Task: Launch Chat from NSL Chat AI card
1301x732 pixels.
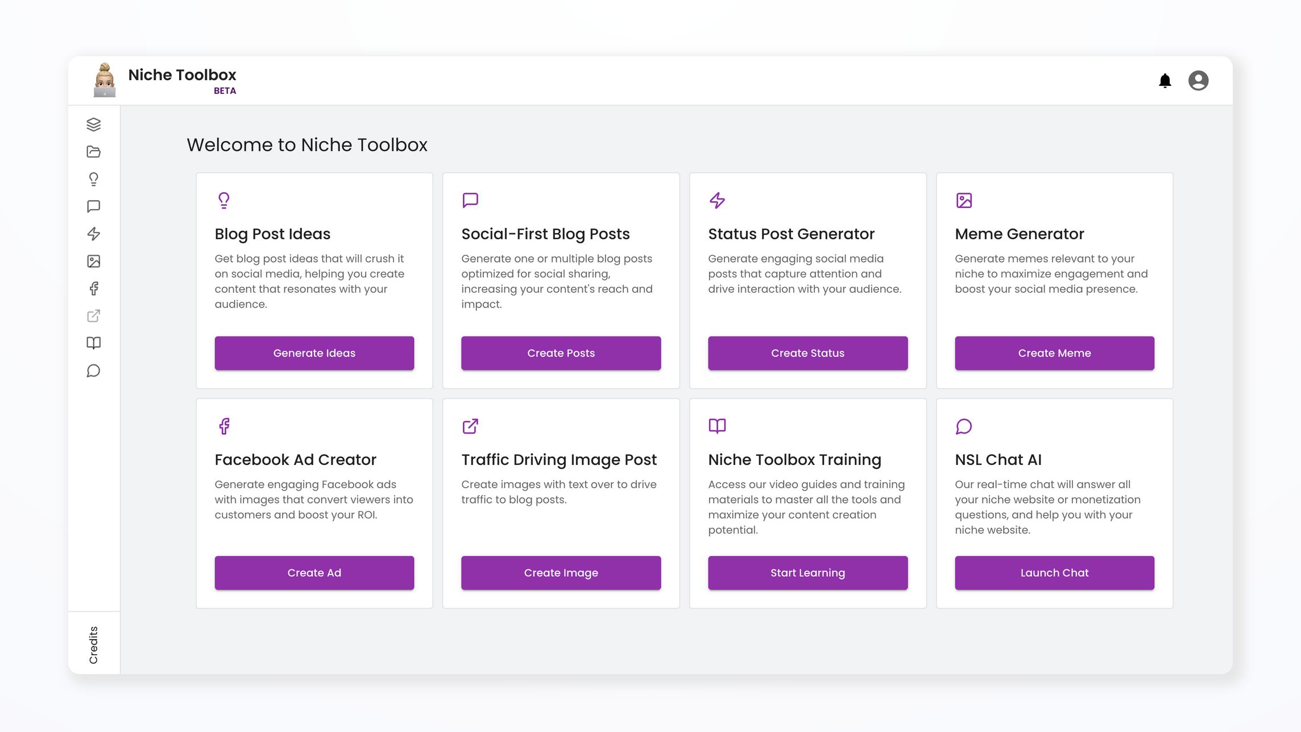Action: [1054, 573]
